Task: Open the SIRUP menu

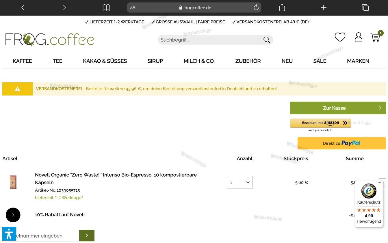Action: click(x=155, y=61)
